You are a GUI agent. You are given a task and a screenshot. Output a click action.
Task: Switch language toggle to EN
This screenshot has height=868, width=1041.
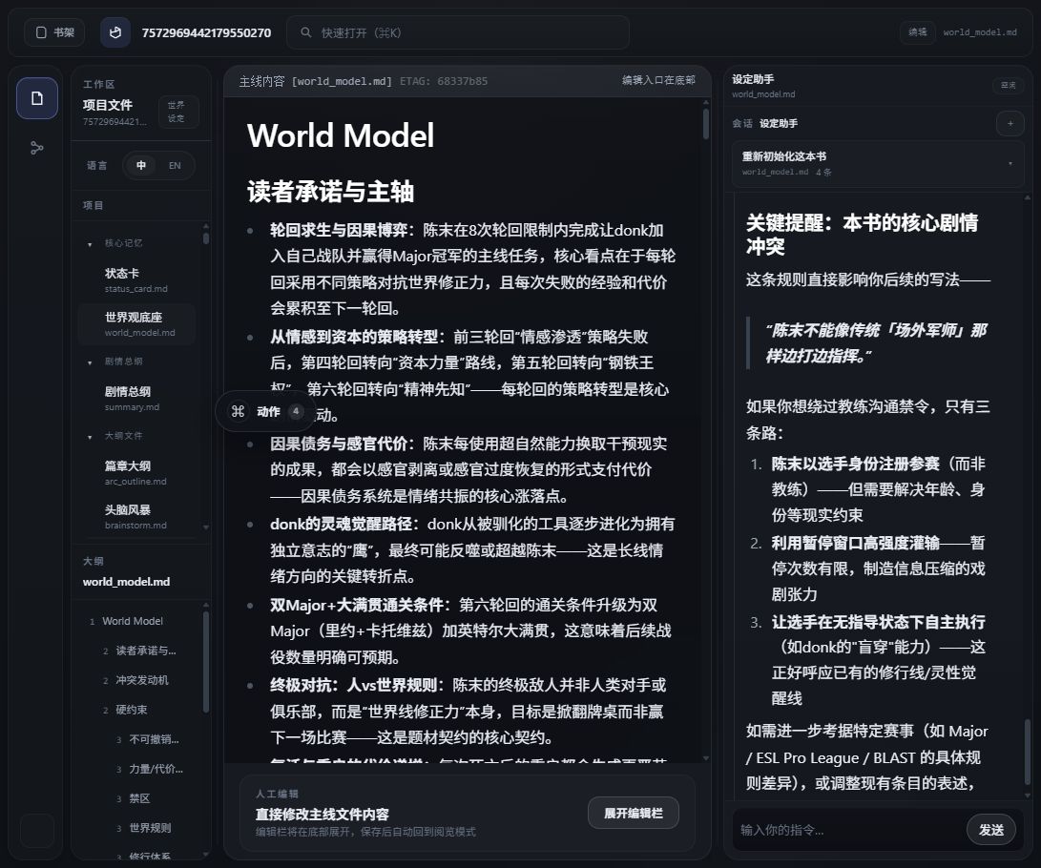coord(175,165)
